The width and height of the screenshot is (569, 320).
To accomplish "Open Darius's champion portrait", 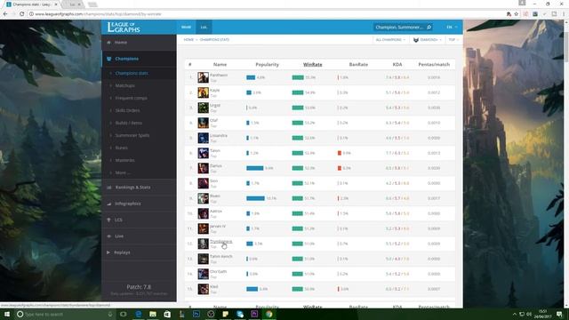I will point(204,168).
